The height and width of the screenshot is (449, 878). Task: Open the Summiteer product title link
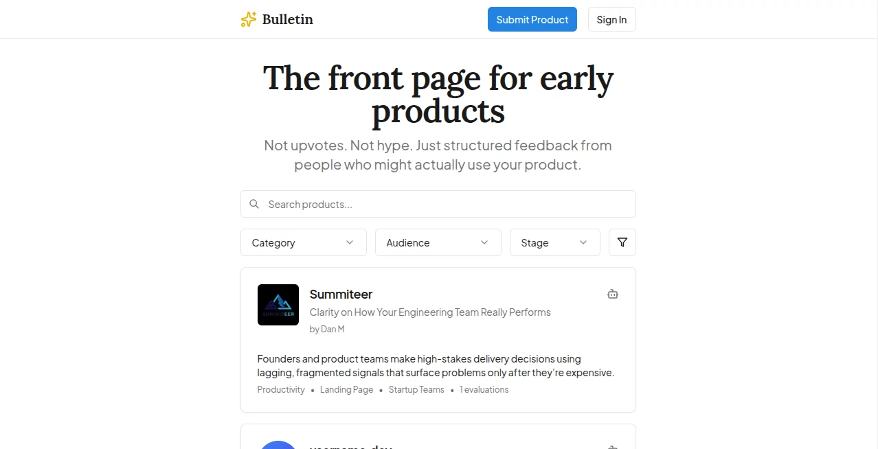coord(341,294)
